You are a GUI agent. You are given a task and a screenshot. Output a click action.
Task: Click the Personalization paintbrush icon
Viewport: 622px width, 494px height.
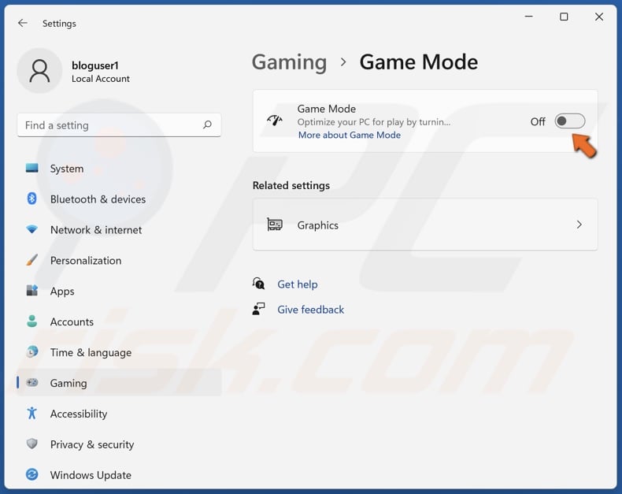31,260
